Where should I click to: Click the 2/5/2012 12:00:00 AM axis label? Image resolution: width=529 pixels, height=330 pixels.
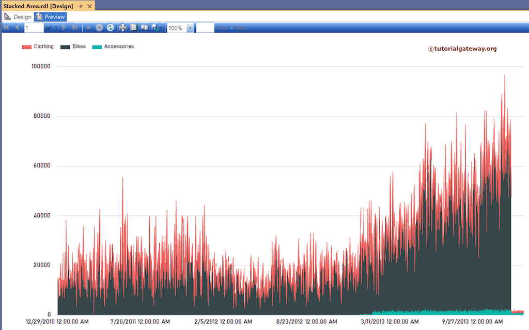(223, 322)
